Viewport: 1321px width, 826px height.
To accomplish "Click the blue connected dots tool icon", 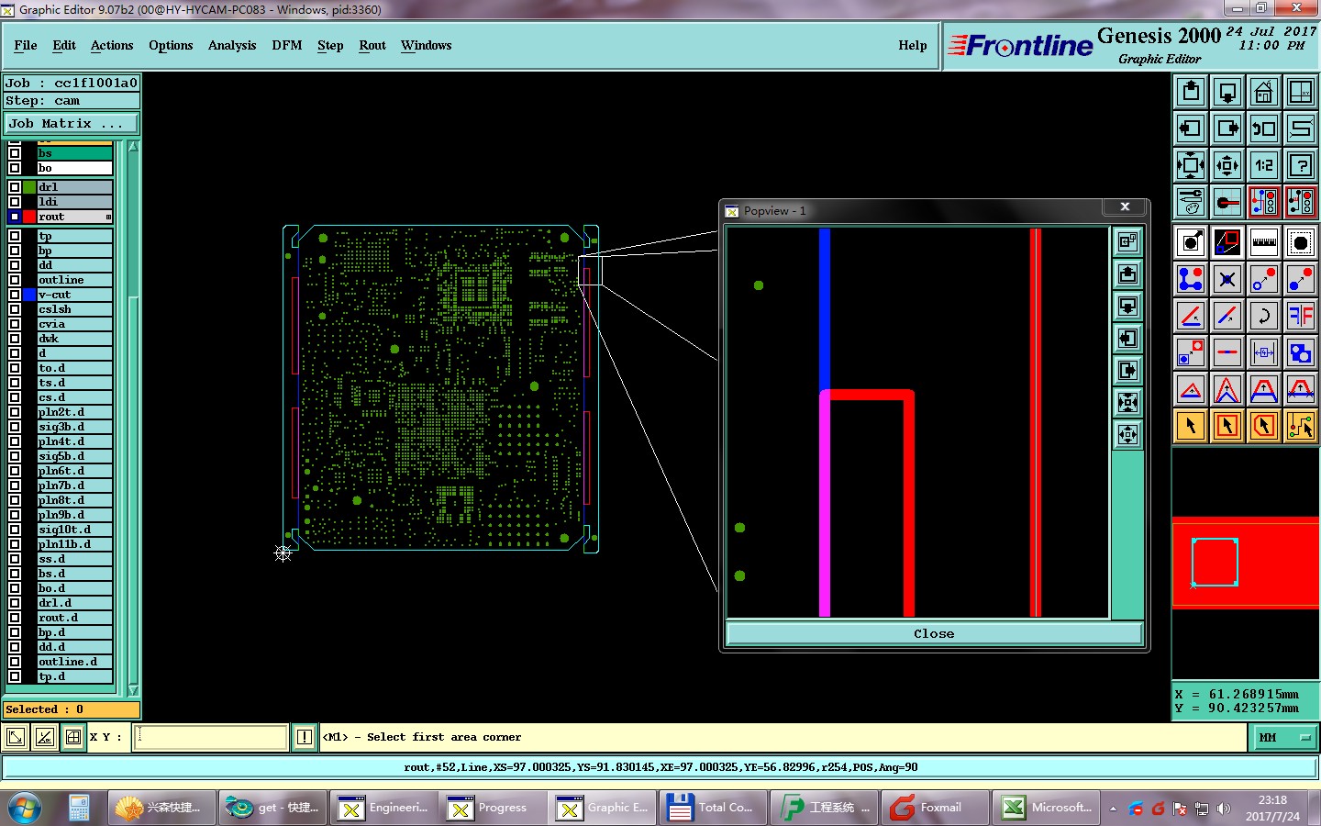I will point(1191,279).
